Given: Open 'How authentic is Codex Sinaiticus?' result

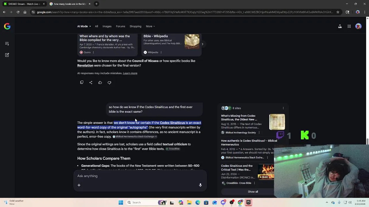Looking at the screenshot, I should coord(249,143).
